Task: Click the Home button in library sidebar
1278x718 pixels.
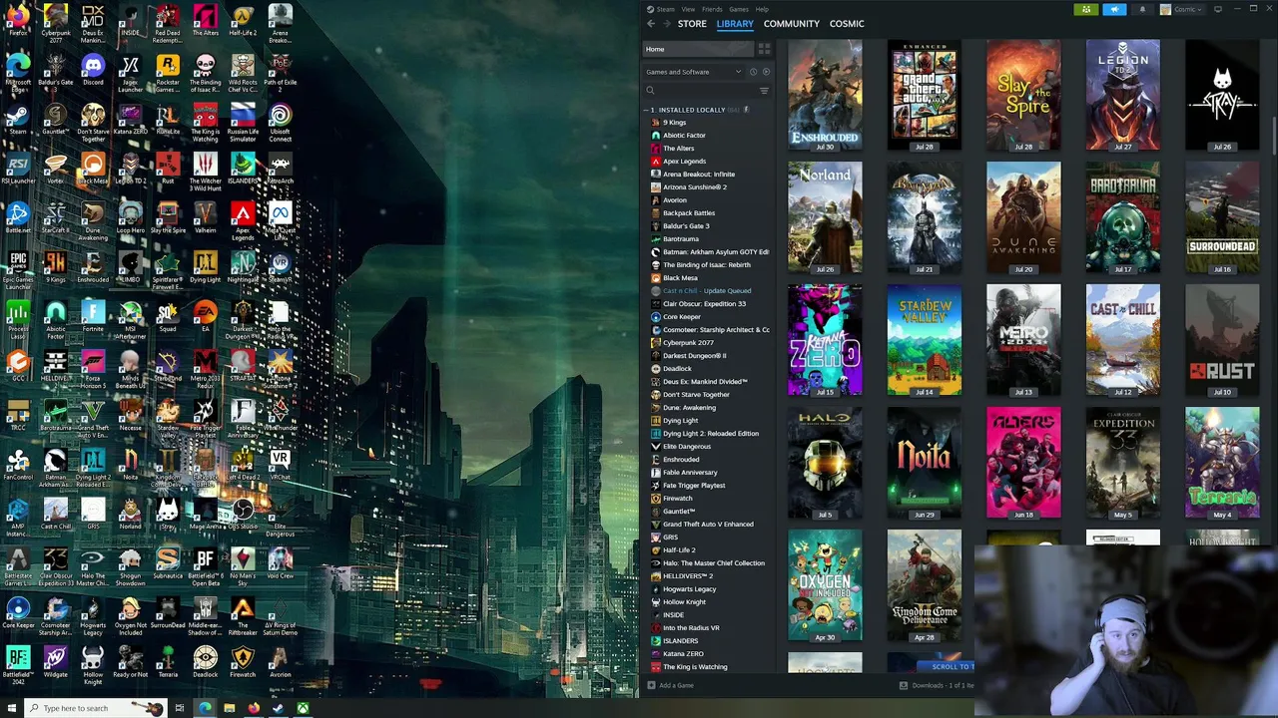Action: (x=698, y=49)
